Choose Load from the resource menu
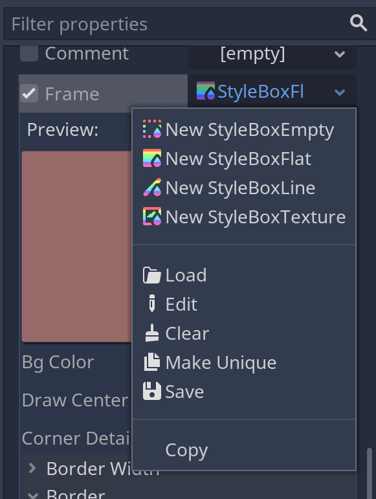376x499 pixels. coord(244,275)
